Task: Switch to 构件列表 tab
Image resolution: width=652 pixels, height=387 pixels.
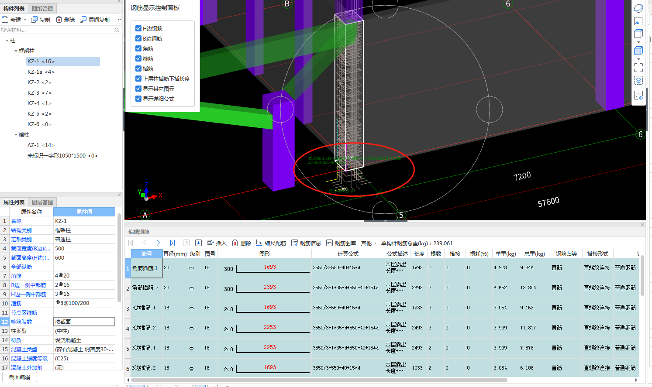Action: pos(14,8)
